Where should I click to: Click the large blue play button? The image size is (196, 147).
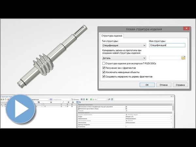coord(20,109)
